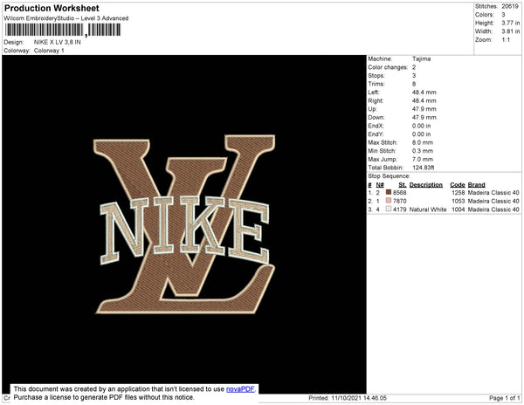
Task: Click the design name 'NIKE X LV 3,8 IN'
Action: [58, 42]
